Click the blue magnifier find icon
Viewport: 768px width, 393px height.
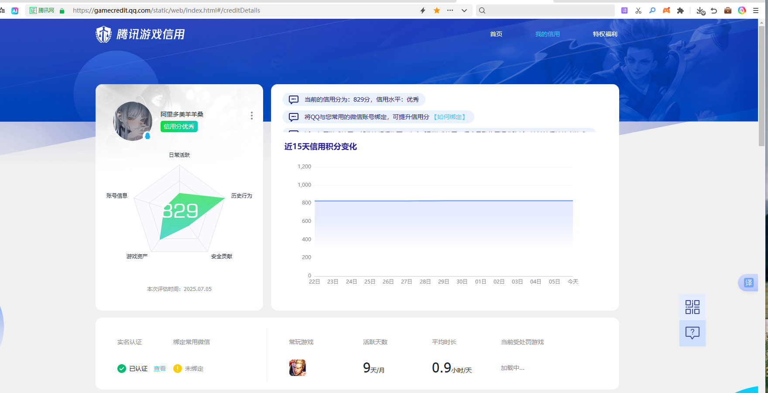coord(652,10)
